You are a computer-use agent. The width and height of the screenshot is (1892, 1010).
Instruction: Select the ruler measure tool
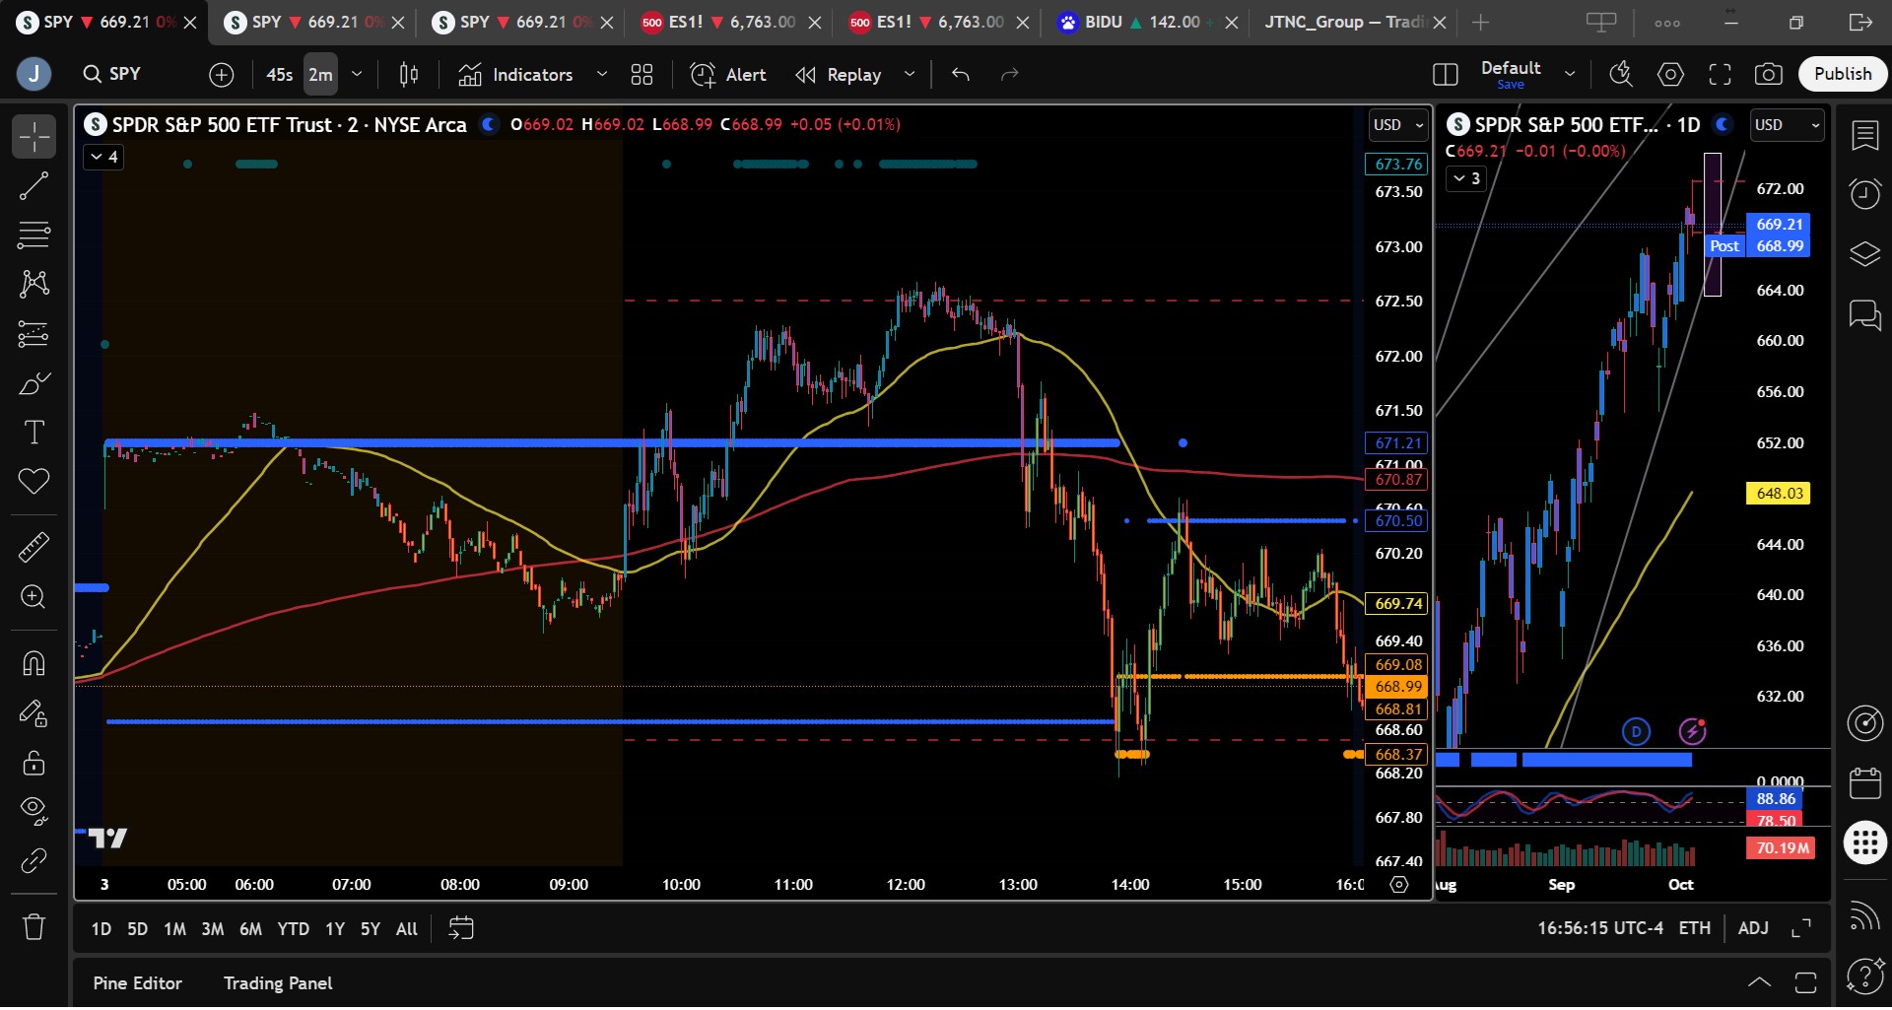click(34, 547)
